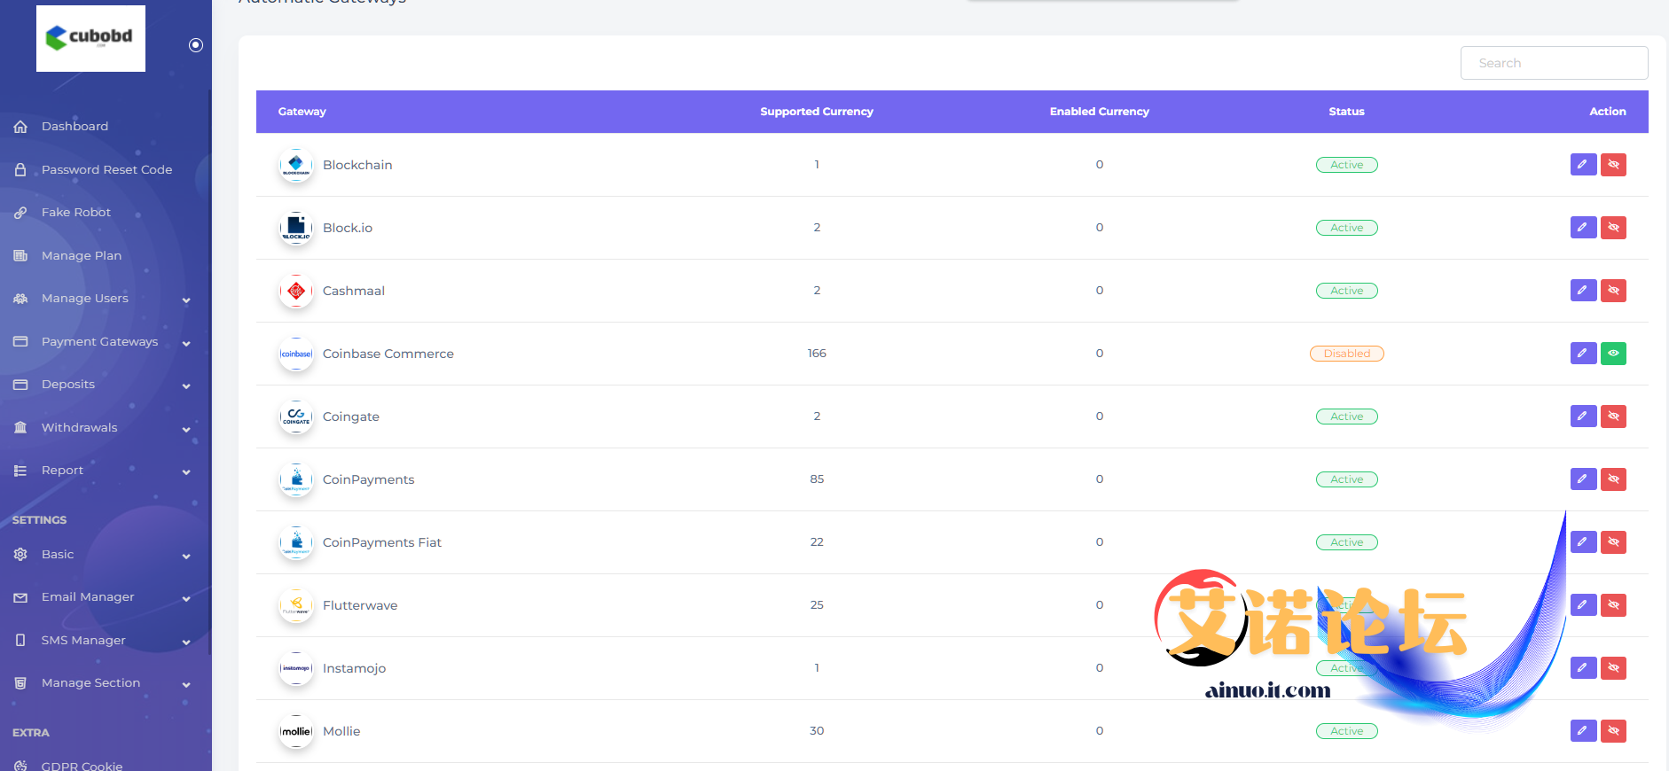The image size is (1669, 771).
Task: Click the Active badge for Mollie
Action: [1346, 731]
